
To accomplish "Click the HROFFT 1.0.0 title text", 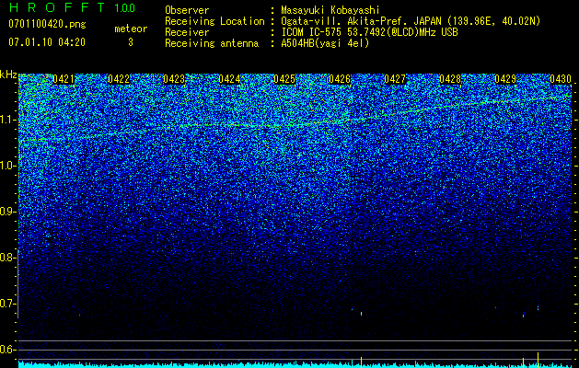I will tap(72, 7).
